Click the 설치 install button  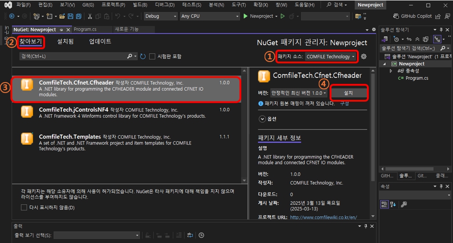click(348, 93)
